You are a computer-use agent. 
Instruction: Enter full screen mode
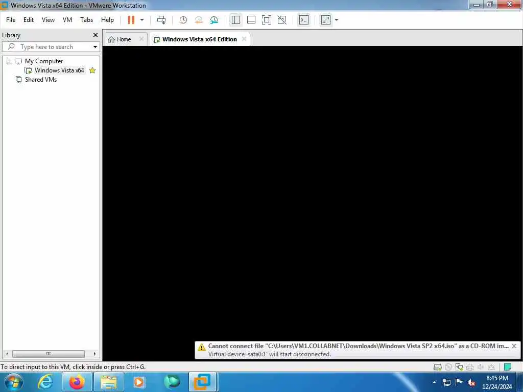click(x=267, y=20)
